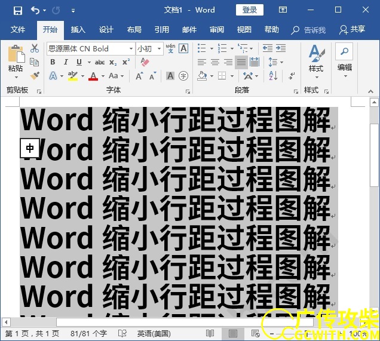Screen dimensions: 380x341
Task: Click the 共享 share button
Action: (352, 29)
